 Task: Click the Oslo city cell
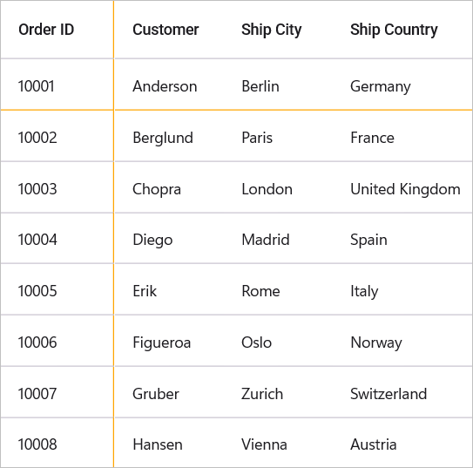pos(278,341)
